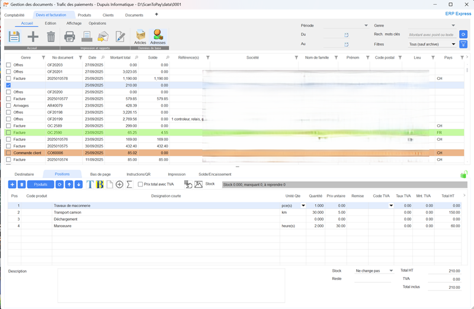Open the Opérations ribbon menu

97,23
